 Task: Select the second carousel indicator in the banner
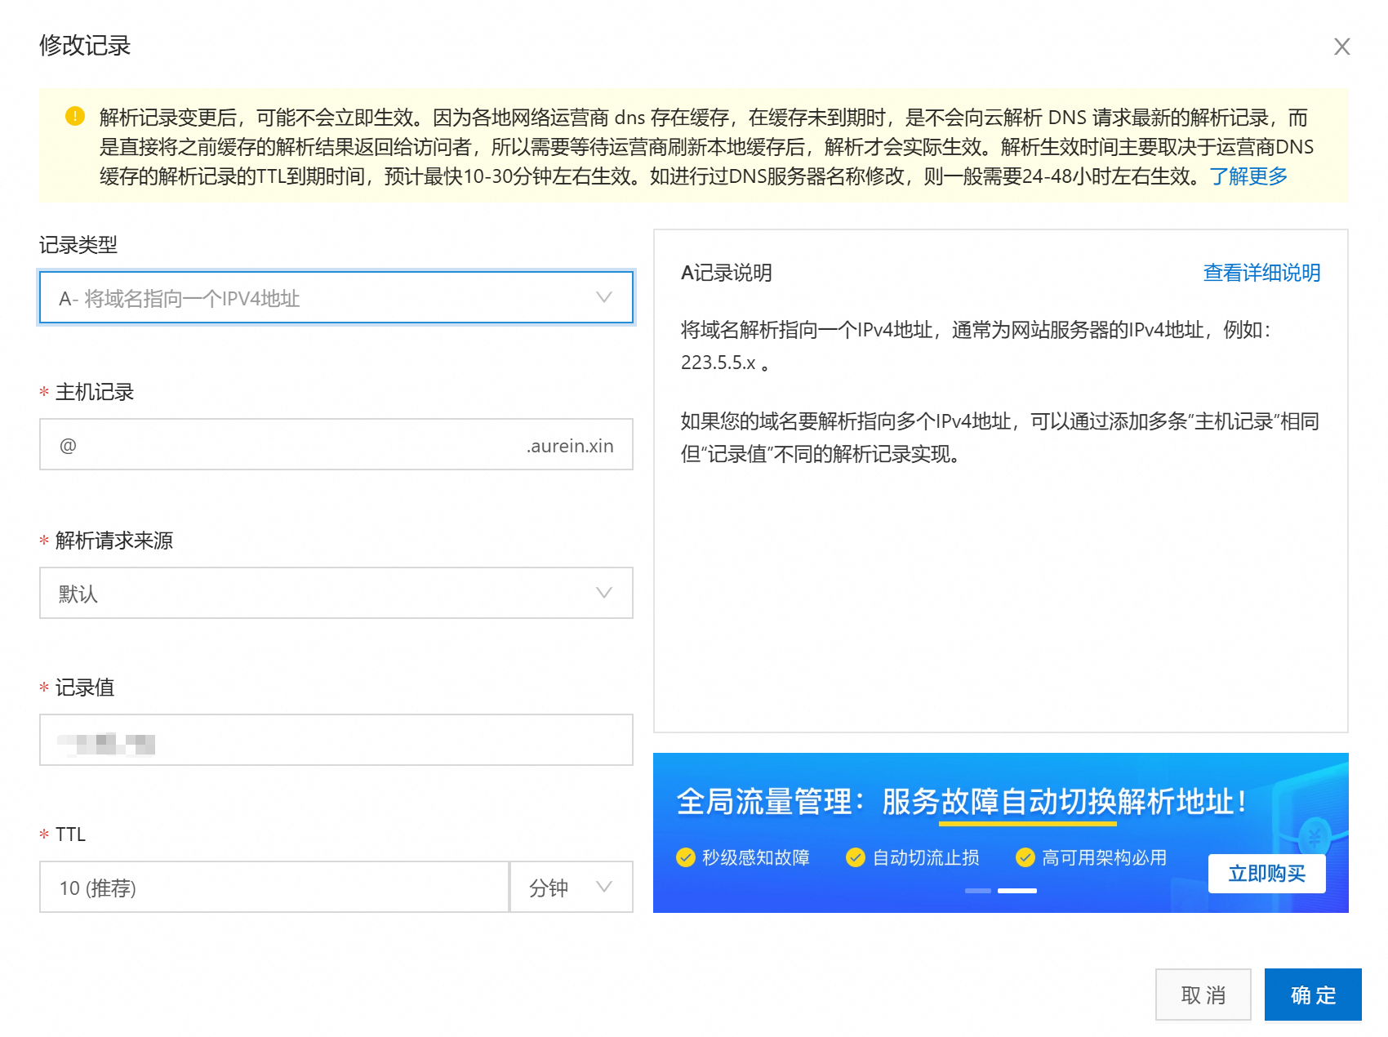click(x=1017, y=891)
